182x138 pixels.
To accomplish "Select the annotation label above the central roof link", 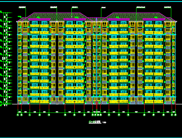I will [103, 7].
